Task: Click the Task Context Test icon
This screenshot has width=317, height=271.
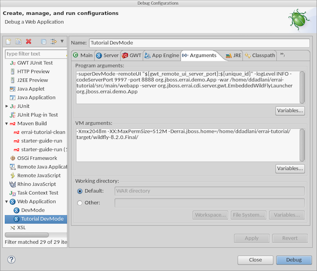Action: coord(13,193)
